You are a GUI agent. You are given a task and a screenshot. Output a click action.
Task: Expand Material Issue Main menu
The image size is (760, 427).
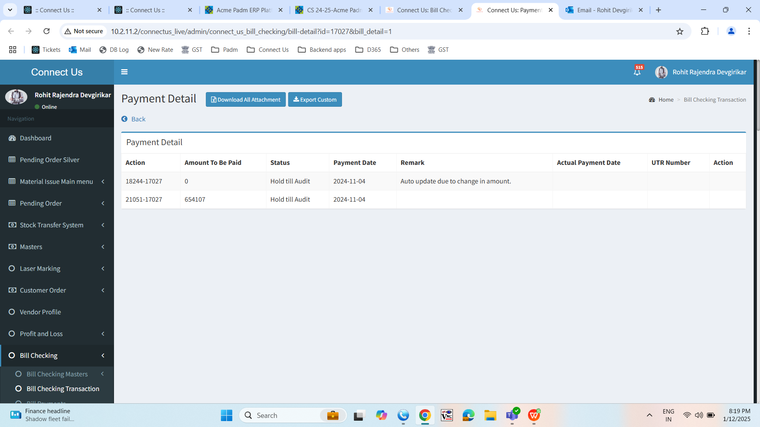tap(57, 181)
